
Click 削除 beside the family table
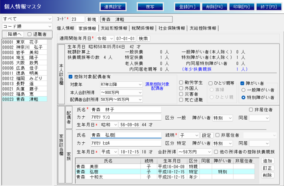pyautogui.click(x=268, y=175)
